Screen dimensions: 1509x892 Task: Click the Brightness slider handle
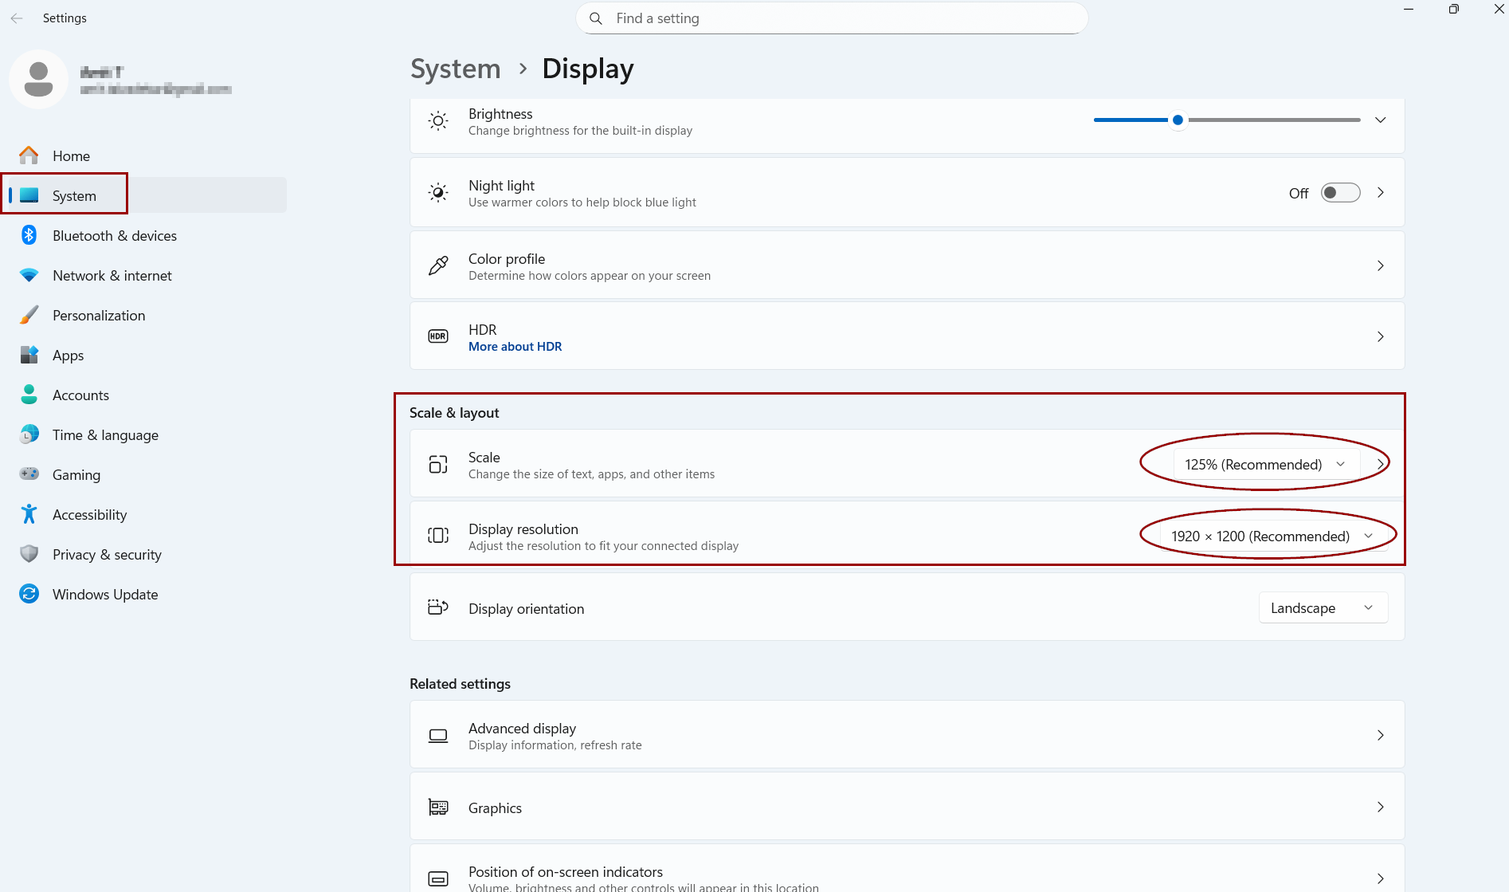[1178, 120]
